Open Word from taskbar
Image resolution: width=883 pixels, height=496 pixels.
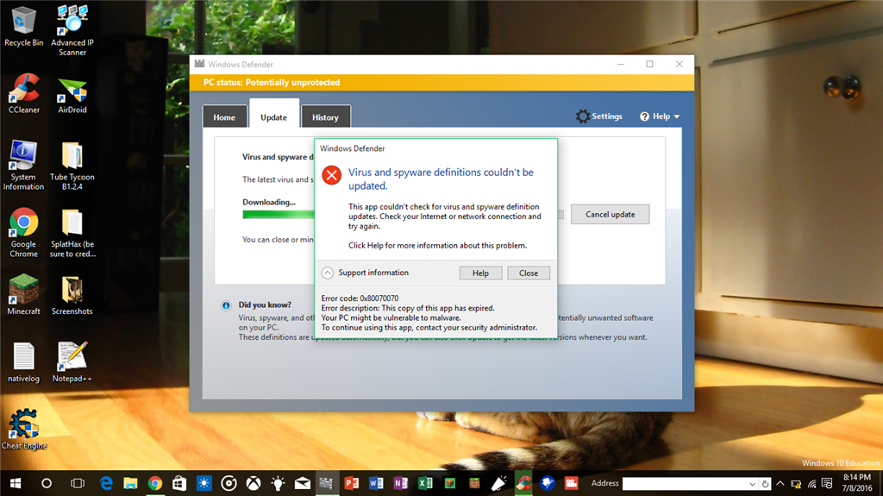(x=376, y=483)
